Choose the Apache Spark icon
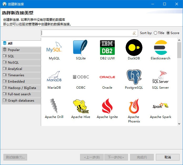 161,106
